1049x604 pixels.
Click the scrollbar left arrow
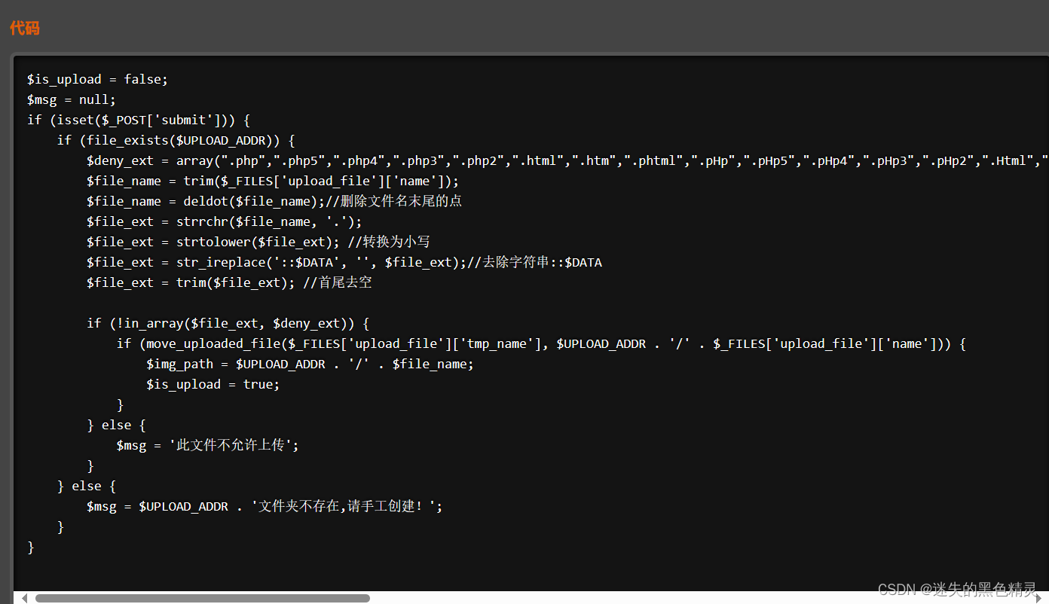point(24,598)
